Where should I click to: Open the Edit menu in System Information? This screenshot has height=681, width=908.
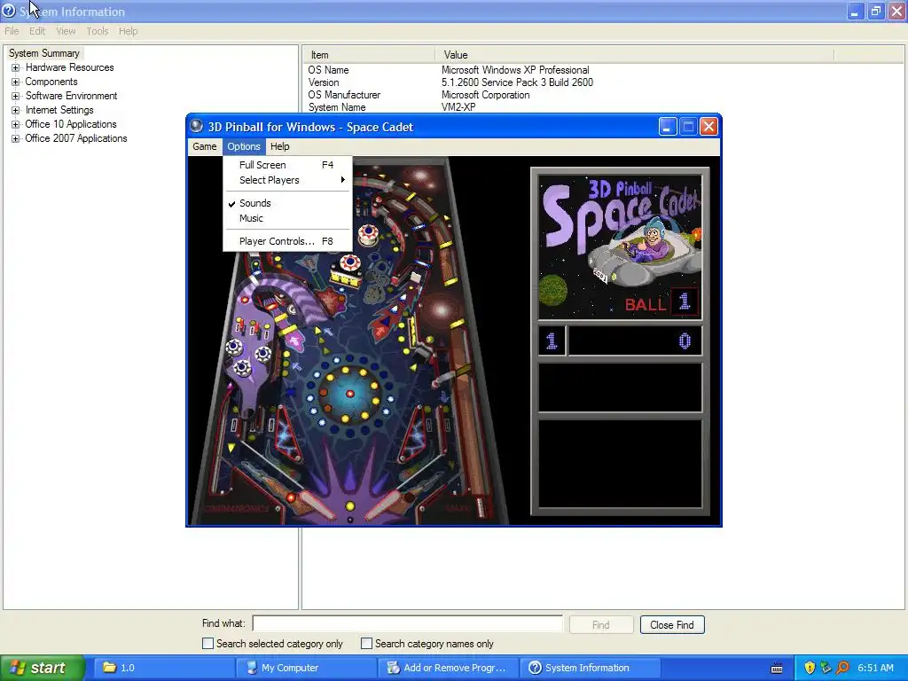click(x=37, y=31)
